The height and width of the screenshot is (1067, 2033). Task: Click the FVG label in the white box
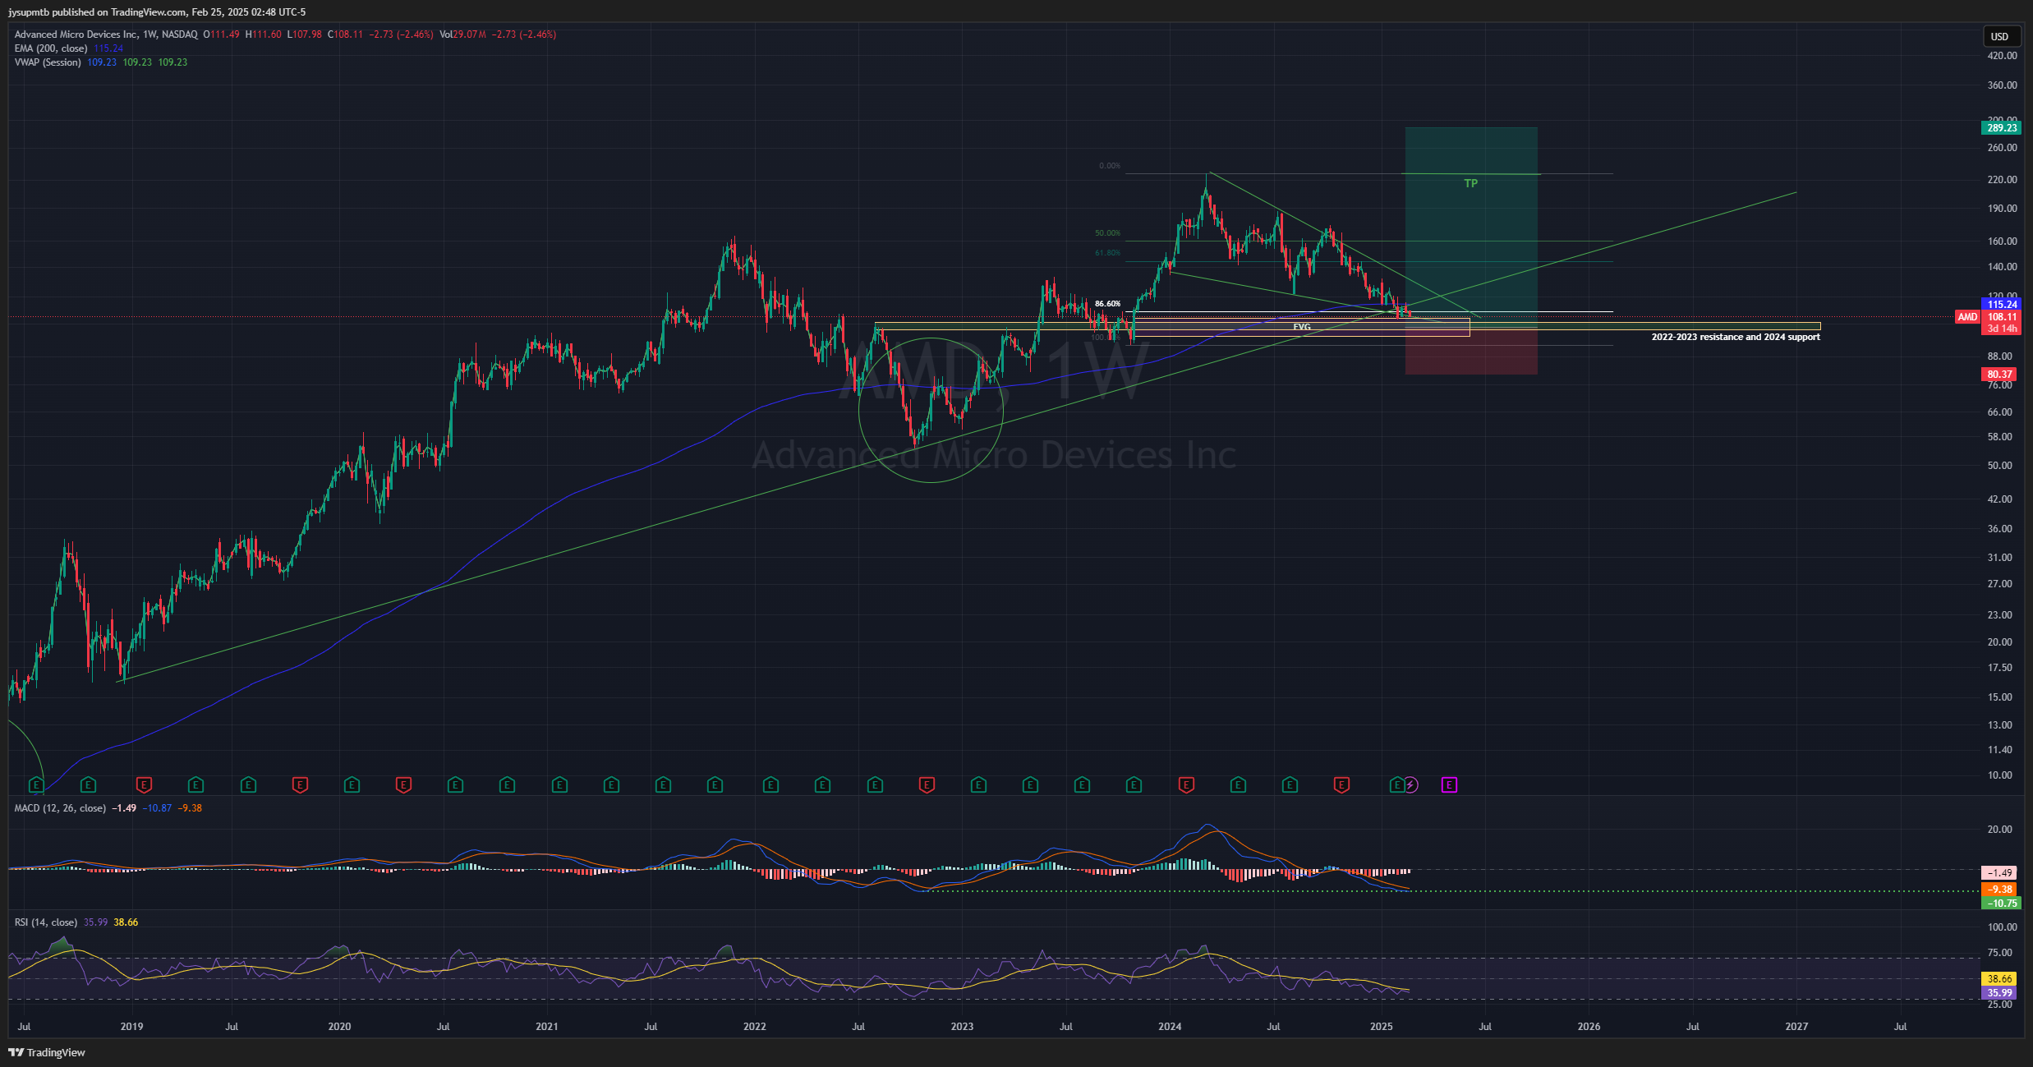1302,327
